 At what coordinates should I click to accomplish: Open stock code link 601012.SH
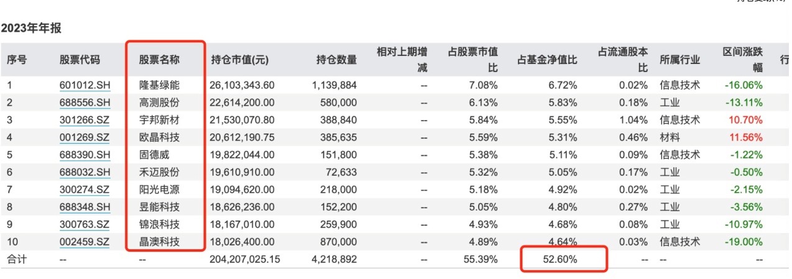85,85
